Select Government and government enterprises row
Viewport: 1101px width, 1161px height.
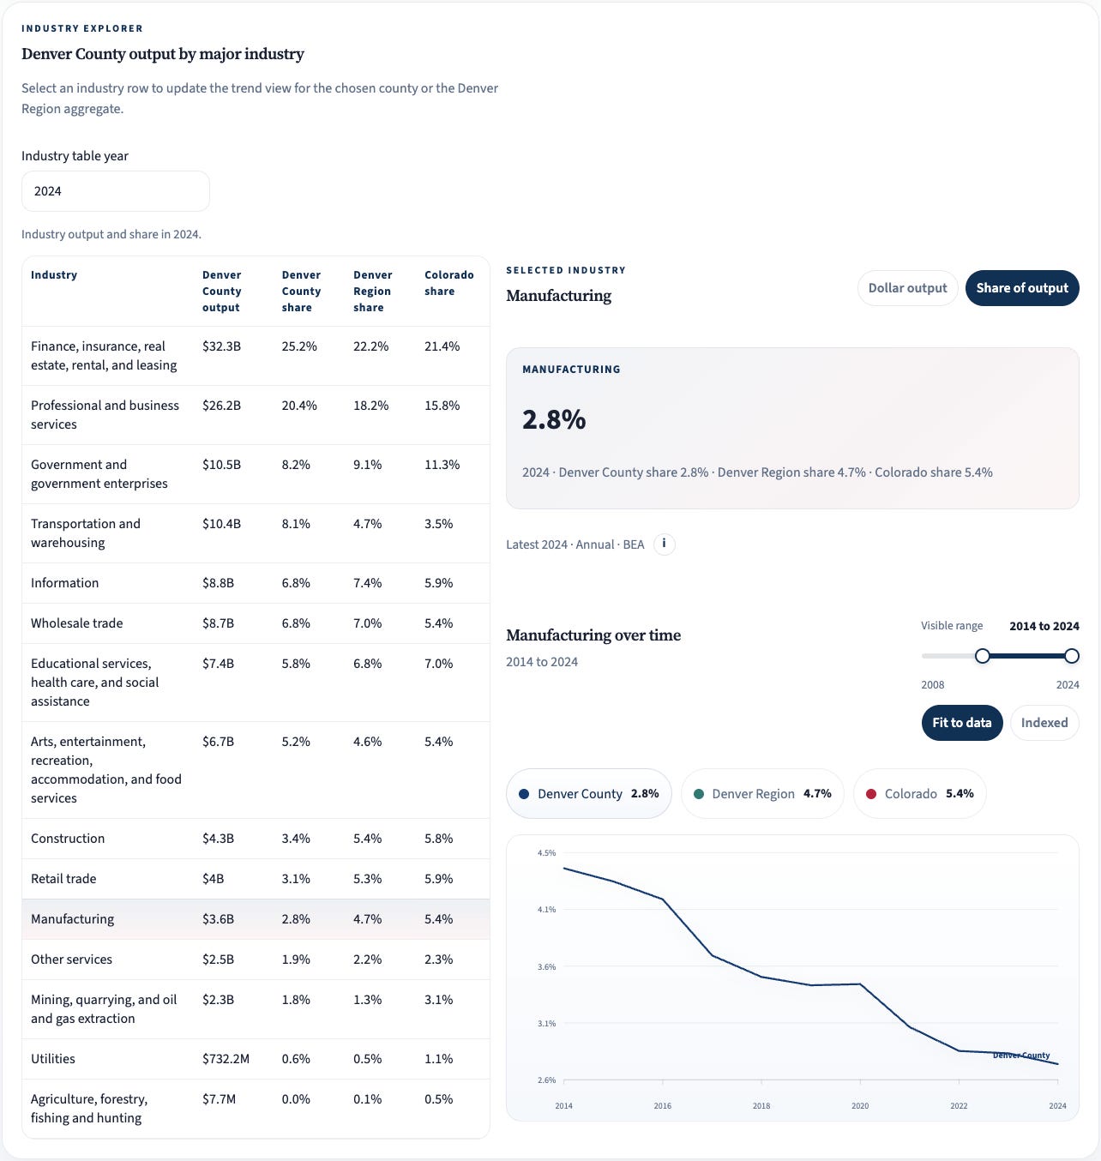point(256,474)
